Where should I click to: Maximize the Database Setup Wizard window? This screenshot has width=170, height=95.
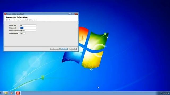point(73,14)
